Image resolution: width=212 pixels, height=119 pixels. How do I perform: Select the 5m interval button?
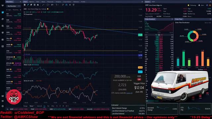[48, 106]
